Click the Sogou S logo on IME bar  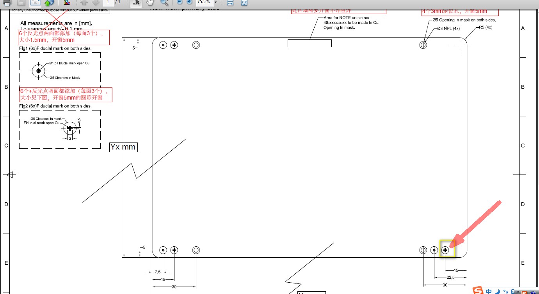[478, 290]
